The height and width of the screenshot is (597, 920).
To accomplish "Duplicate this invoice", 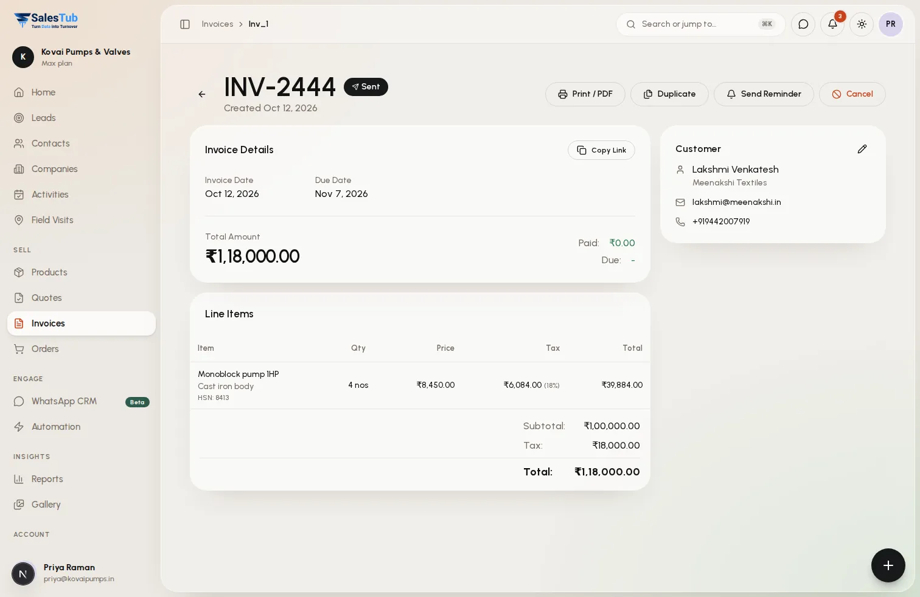I will click(669, 94).
